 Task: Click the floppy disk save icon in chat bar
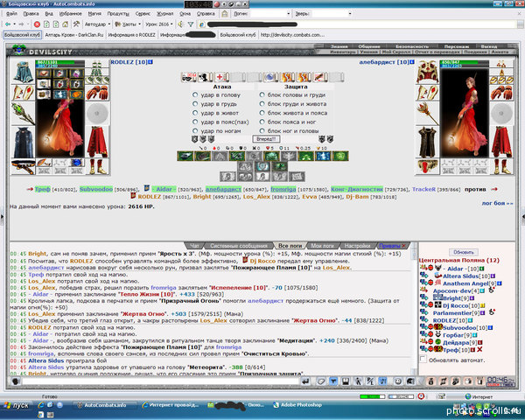coord(346,381)
